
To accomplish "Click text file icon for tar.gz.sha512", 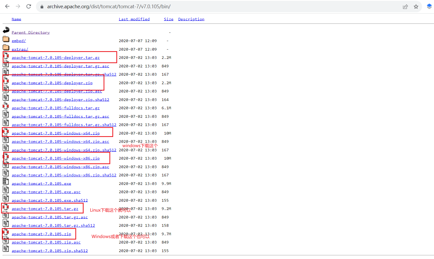I will coord(6,224).
